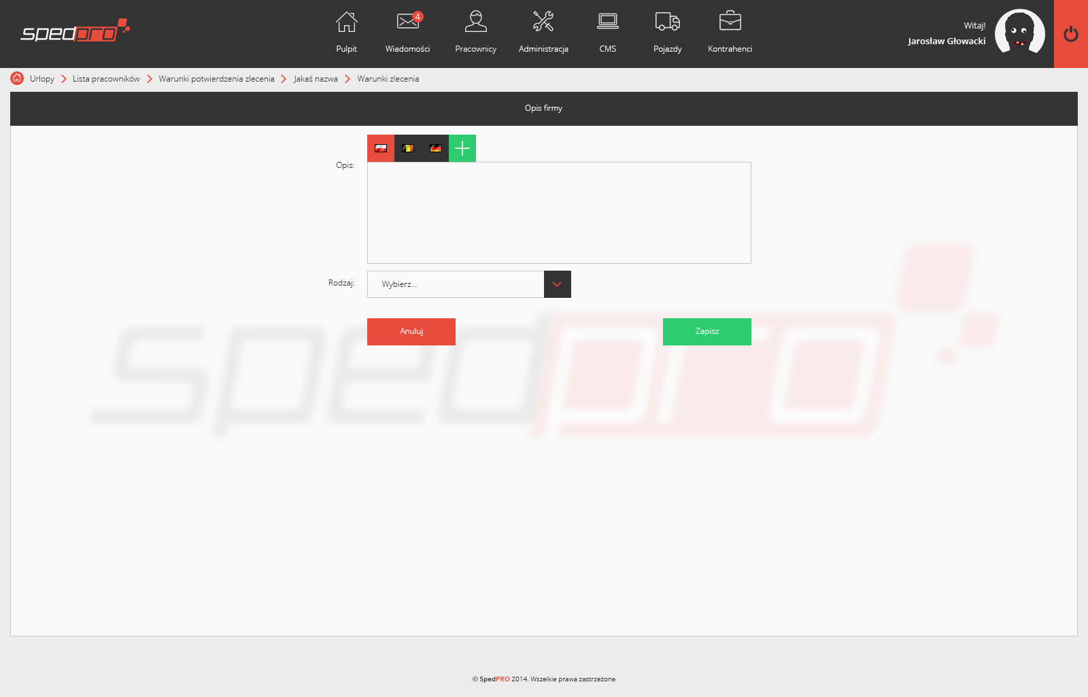Click the user avatar picture

tap(1019, 32)
